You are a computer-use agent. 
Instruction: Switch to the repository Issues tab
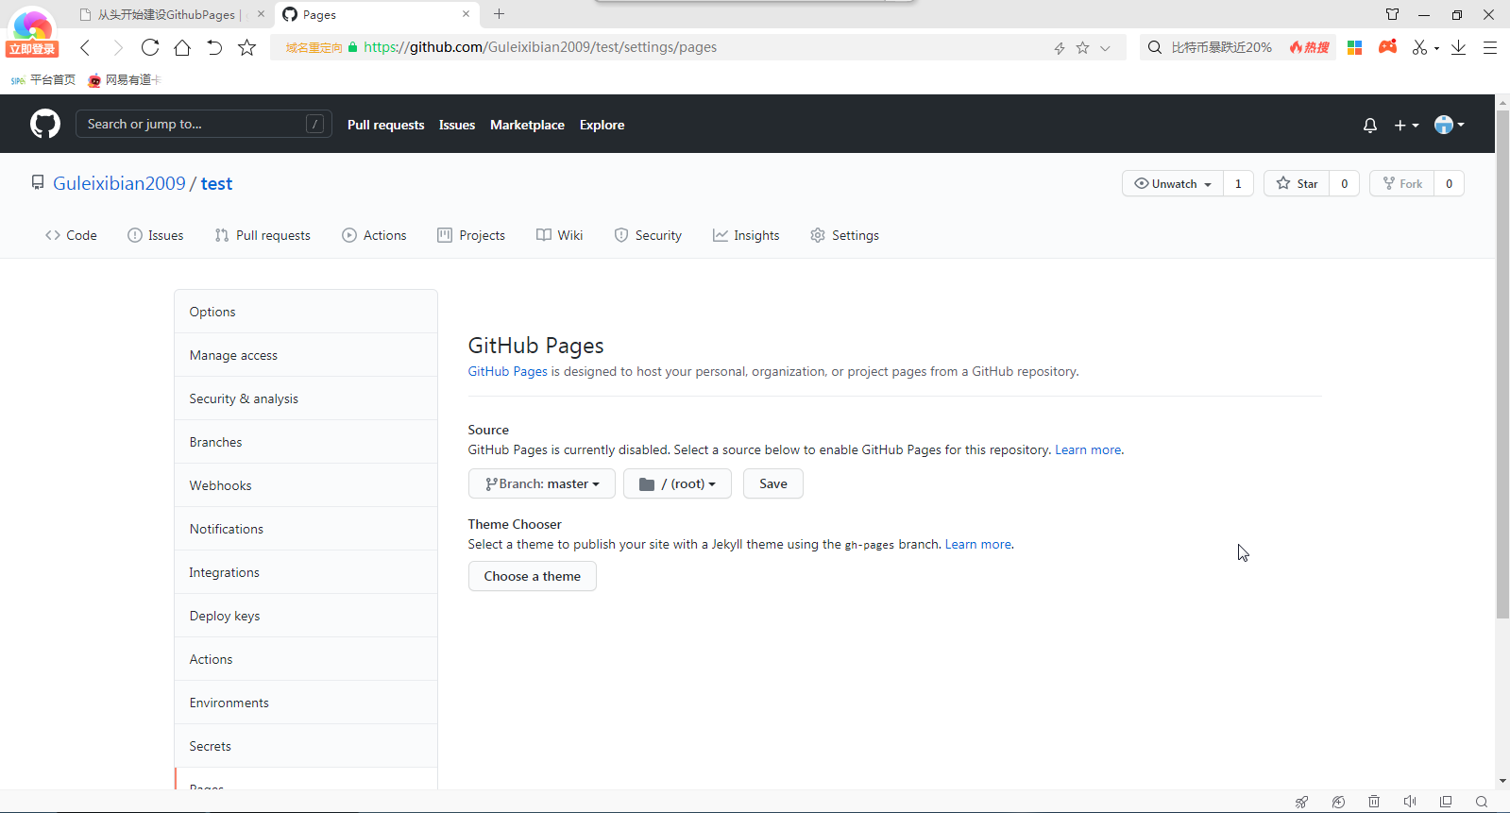click(x=156, y=235)
